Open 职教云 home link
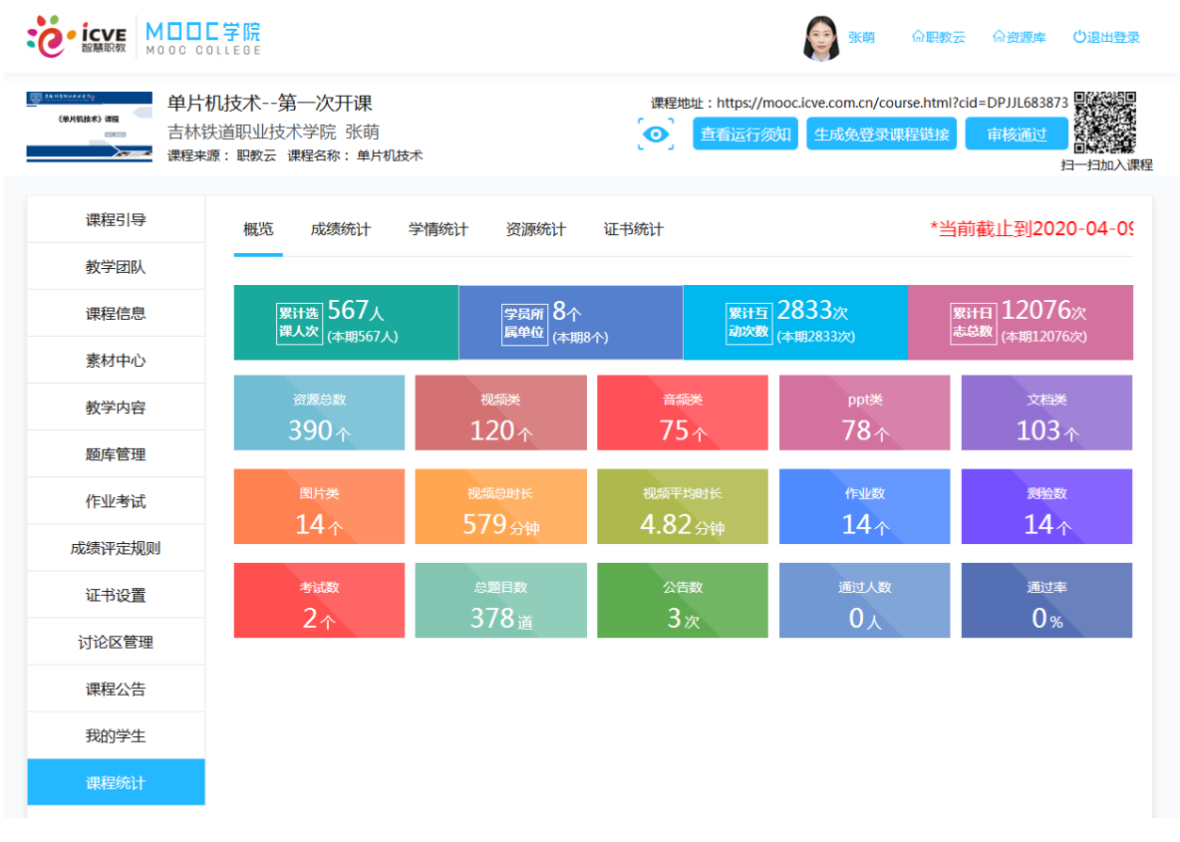The width and height of the screenshot is (1180, 842). pyautogui.click(x=938, y=38)
